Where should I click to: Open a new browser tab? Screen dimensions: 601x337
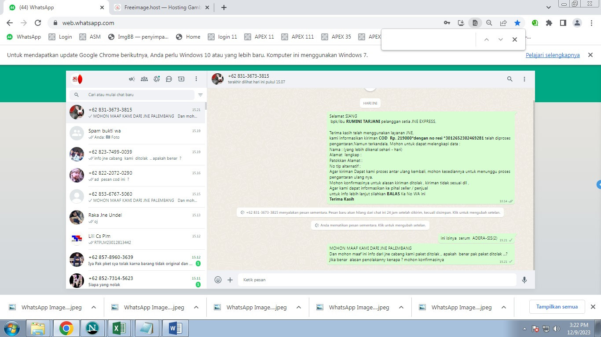pos(224,7)
